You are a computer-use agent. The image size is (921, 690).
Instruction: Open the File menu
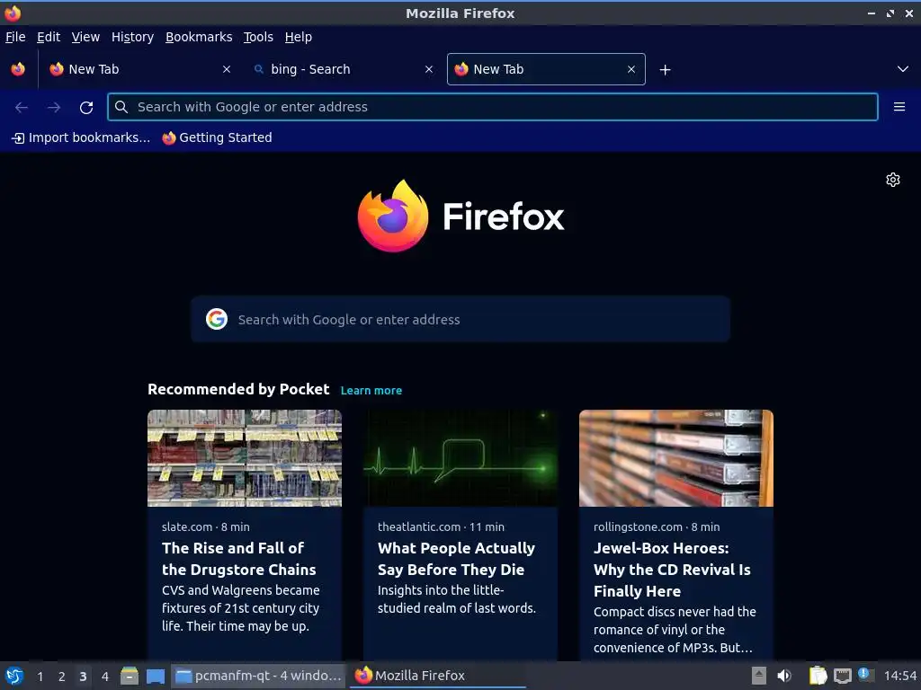(x=15, y=37)
